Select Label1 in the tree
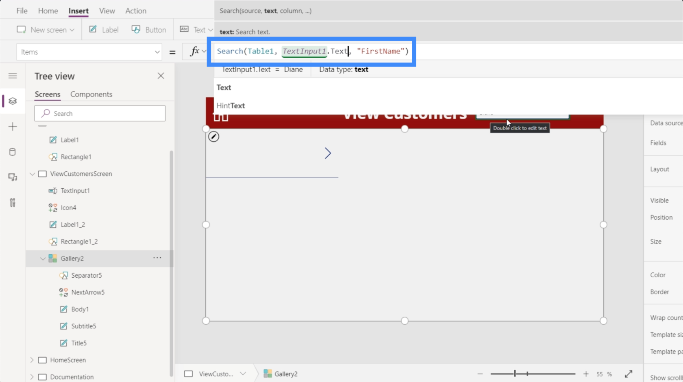The height and width of the screenshot is (382, 683). pos(70,140)
